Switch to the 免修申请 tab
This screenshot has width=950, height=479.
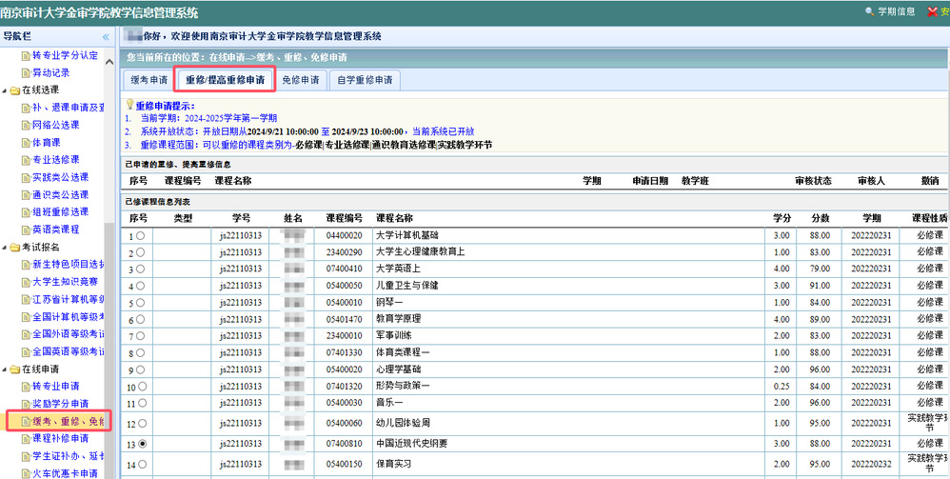(300, 80)
